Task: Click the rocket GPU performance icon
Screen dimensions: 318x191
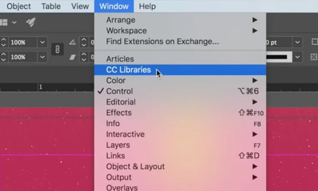Action: (31, 22)
